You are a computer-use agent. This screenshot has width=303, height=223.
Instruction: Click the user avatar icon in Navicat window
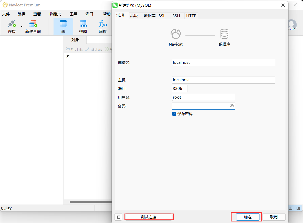tap(292, 24)
